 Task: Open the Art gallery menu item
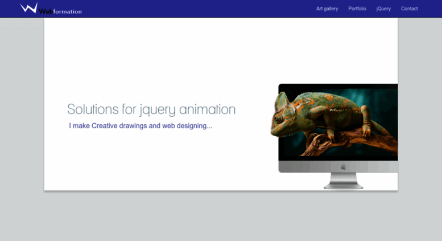coord(327,9)
